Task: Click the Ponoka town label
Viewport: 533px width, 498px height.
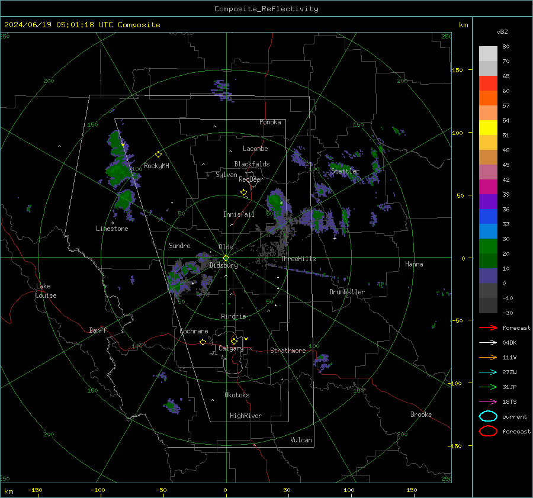Action: coord(270,122)
